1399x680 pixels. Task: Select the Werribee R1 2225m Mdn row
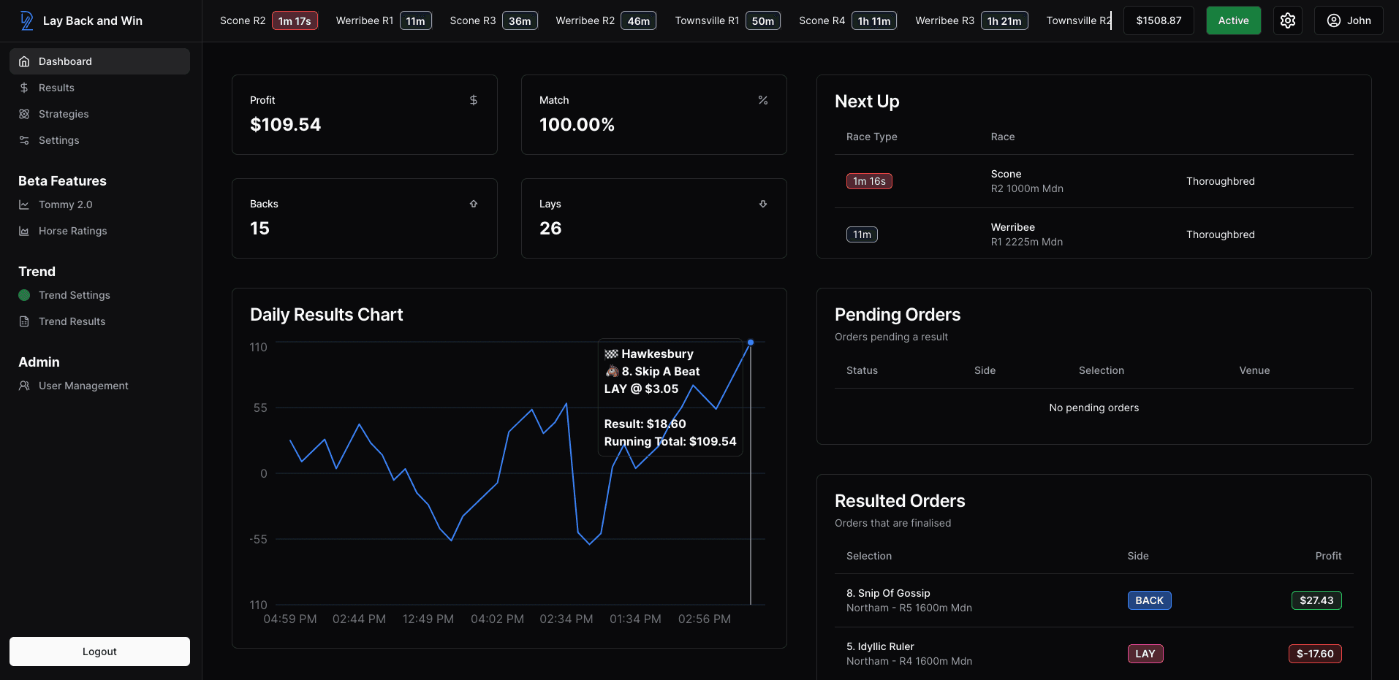tap(1093, 234)
